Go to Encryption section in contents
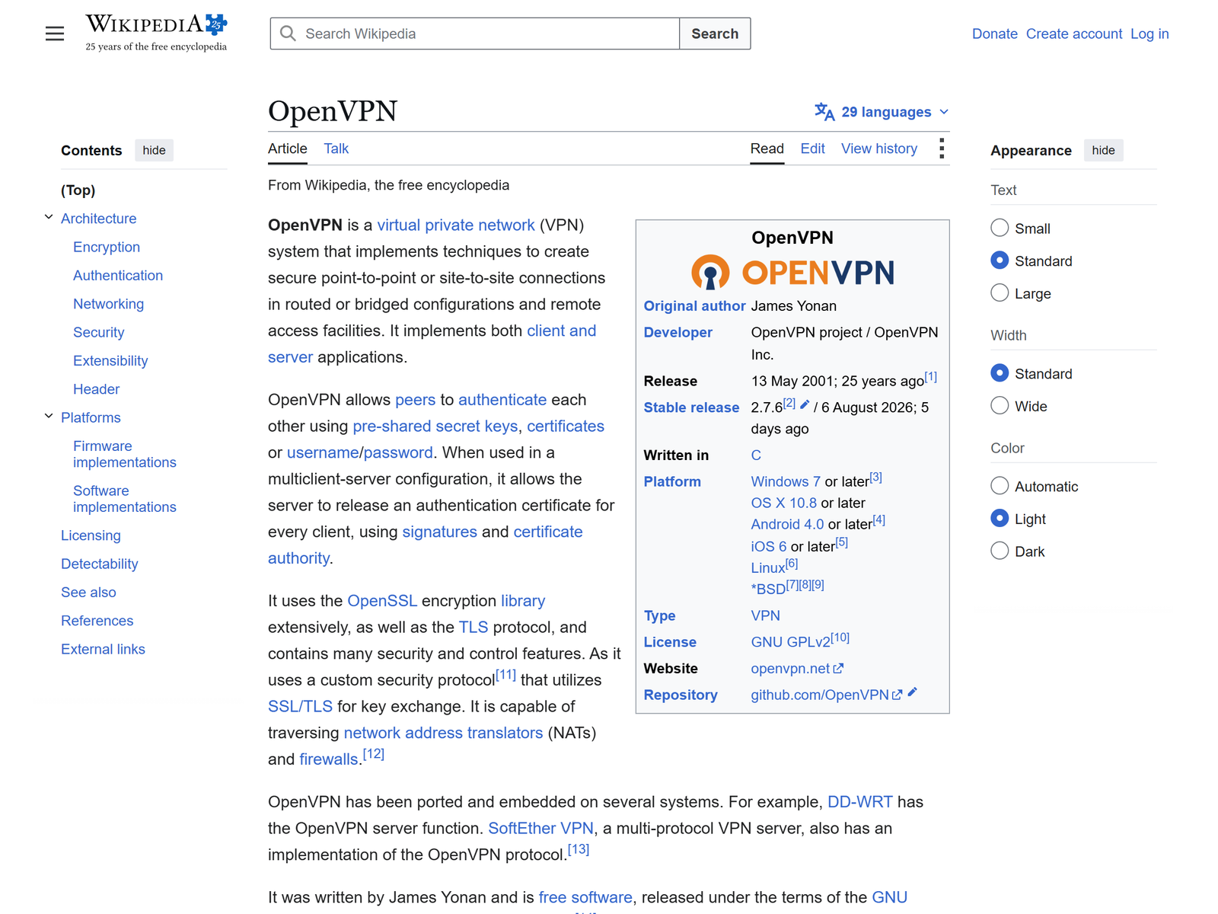 tap(107, 247)
